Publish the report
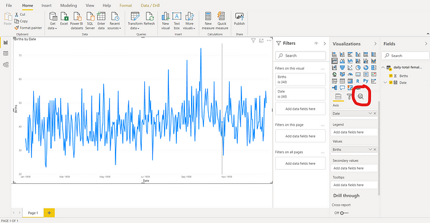This screenshot has width=430, height=223. pyautogui.click(x=239, y=19)
